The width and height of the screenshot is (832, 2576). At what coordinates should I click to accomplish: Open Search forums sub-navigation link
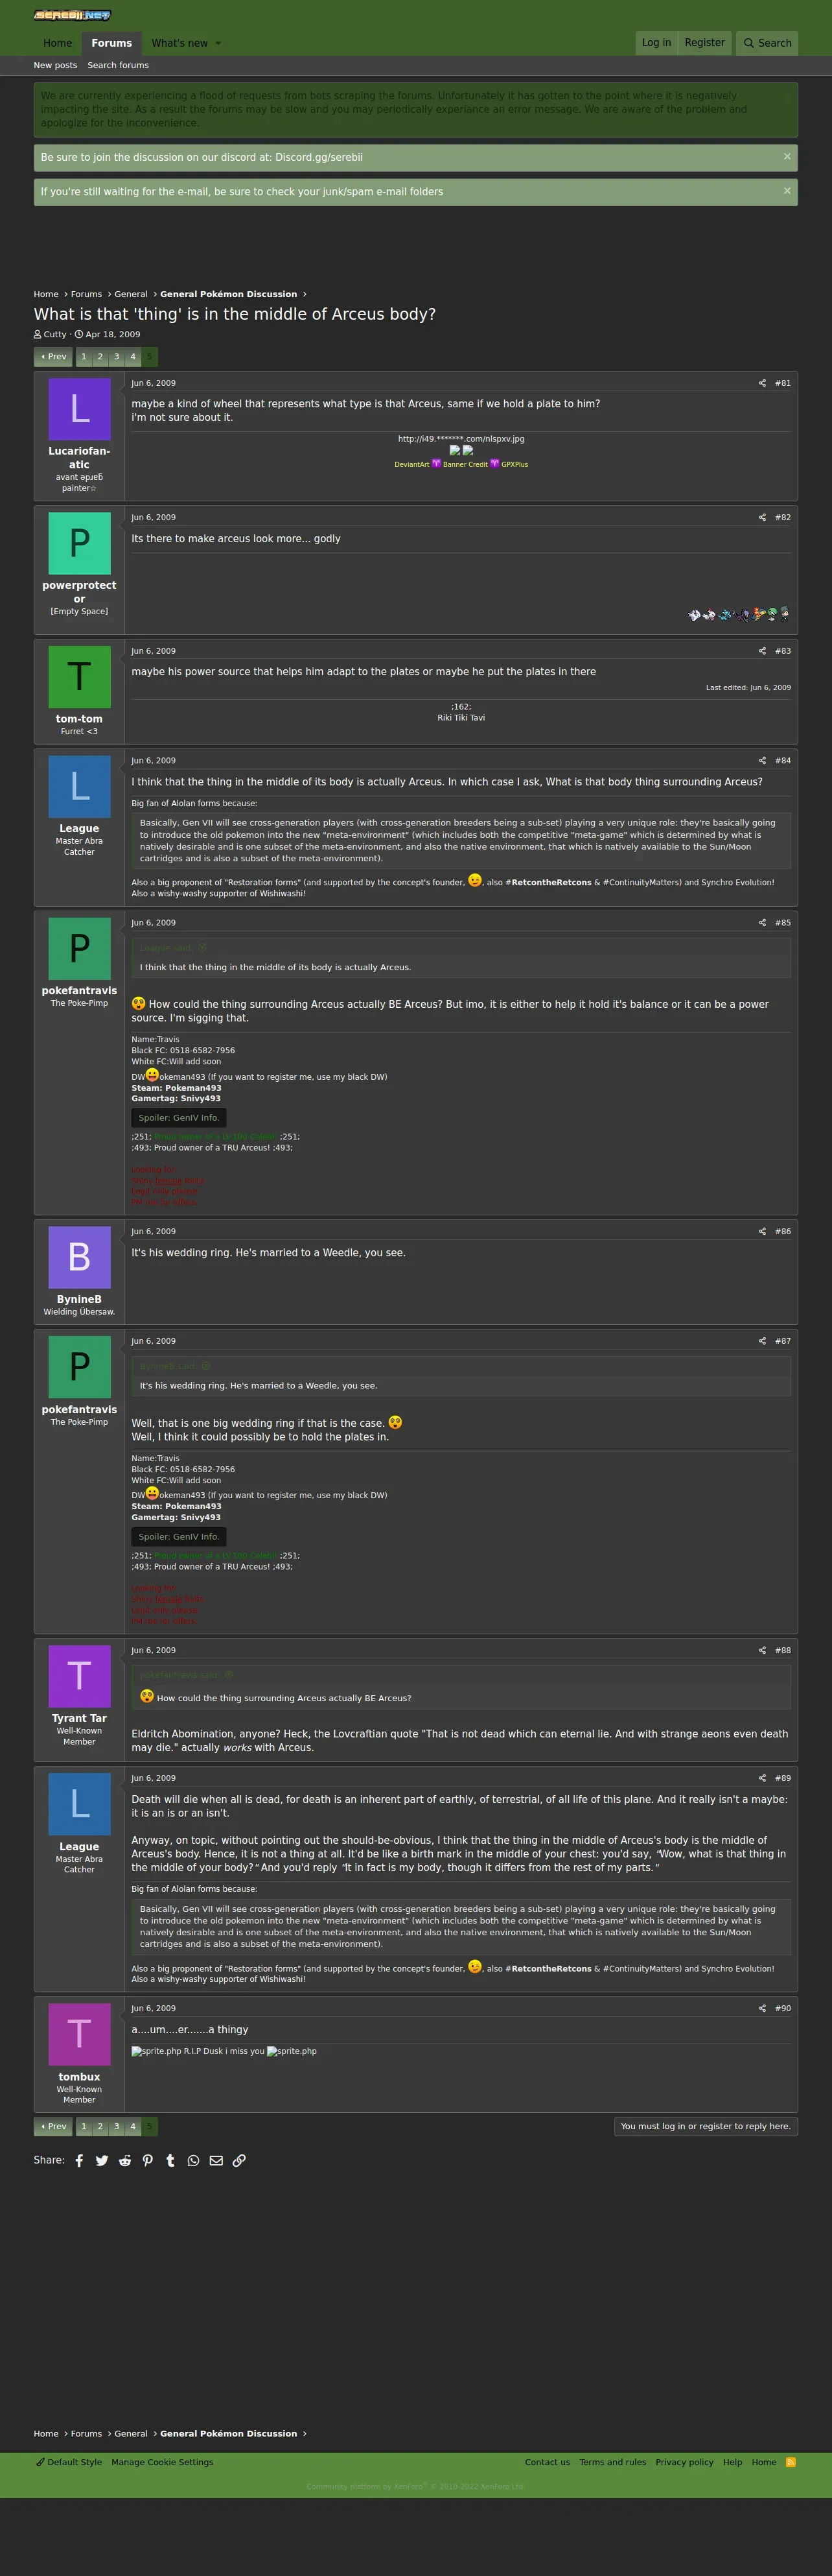tap(118, 65)
